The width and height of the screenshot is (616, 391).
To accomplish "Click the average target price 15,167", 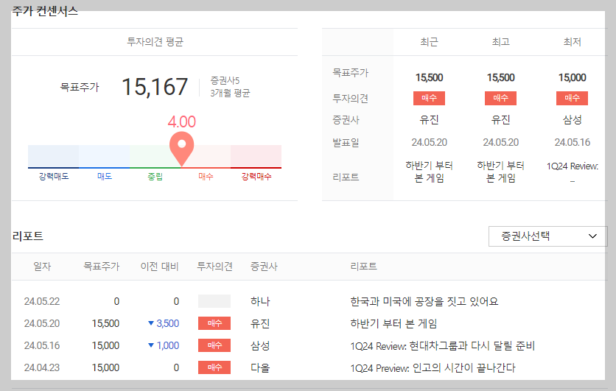I will [x=155, y=87].
